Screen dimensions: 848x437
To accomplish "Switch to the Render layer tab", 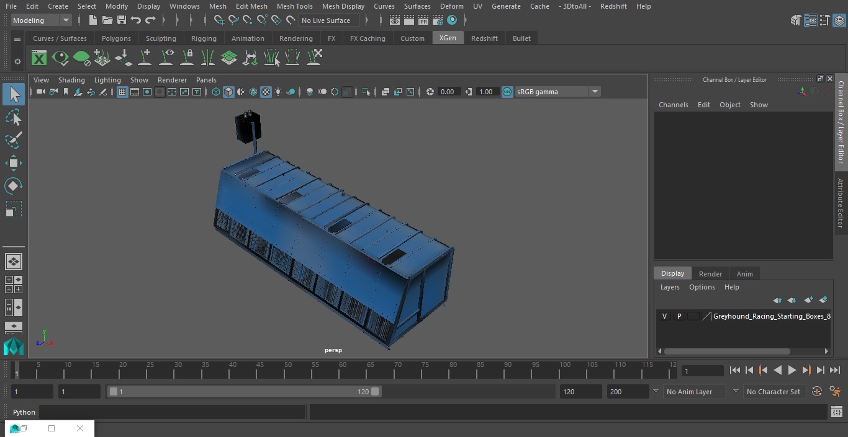I will point(710,274).
